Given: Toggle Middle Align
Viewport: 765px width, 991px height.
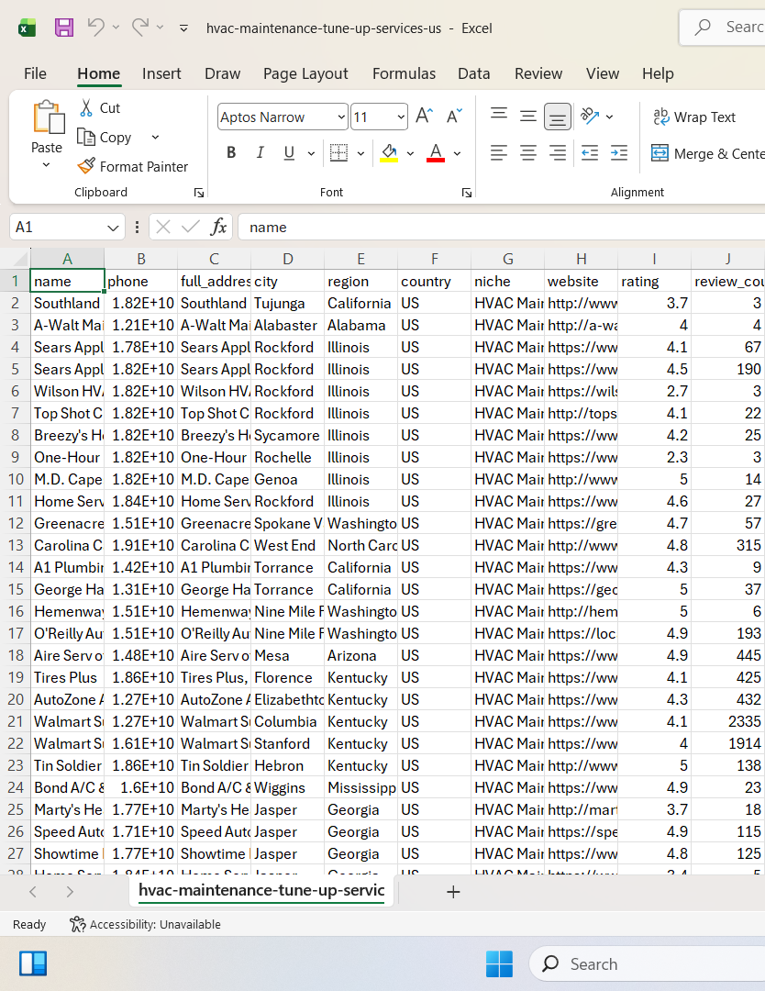Looking at the screenshot, I should [x=528, y=116].
